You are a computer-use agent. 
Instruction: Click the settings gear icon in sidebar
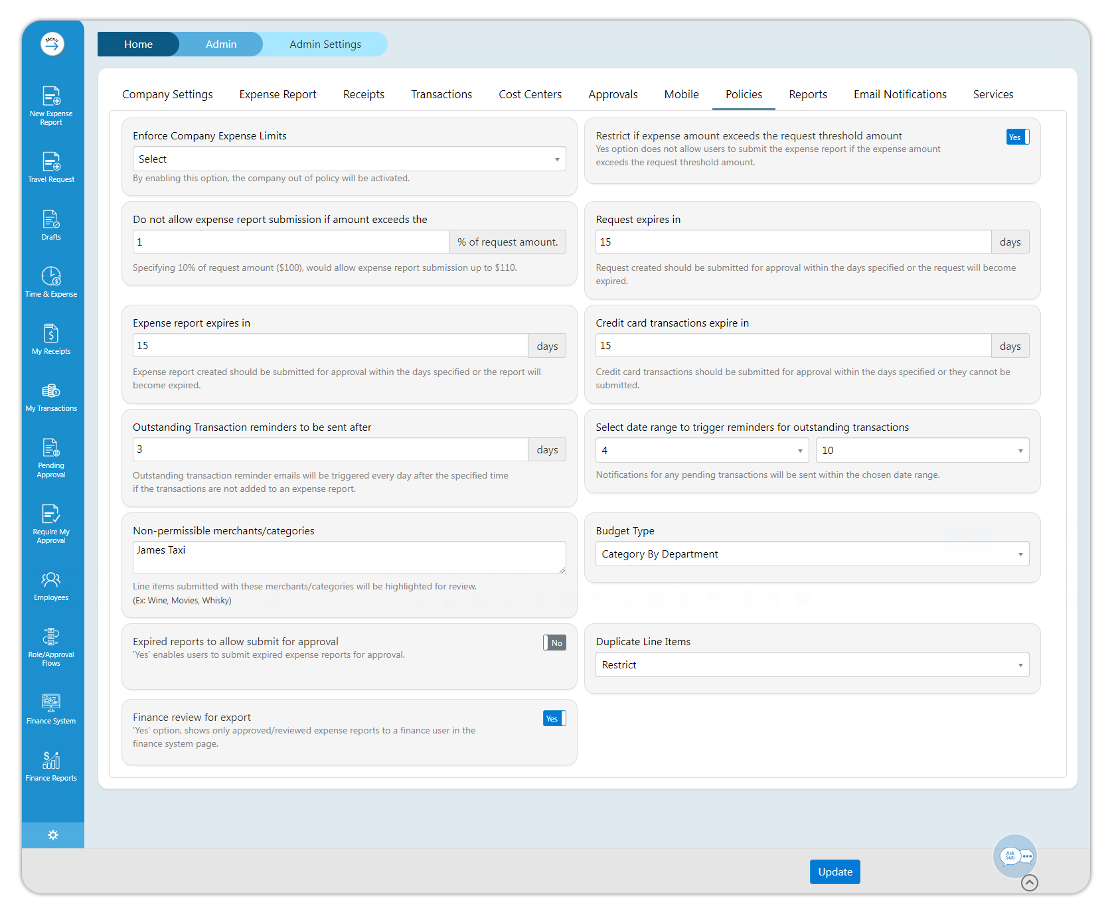click(x=53, y=835)
